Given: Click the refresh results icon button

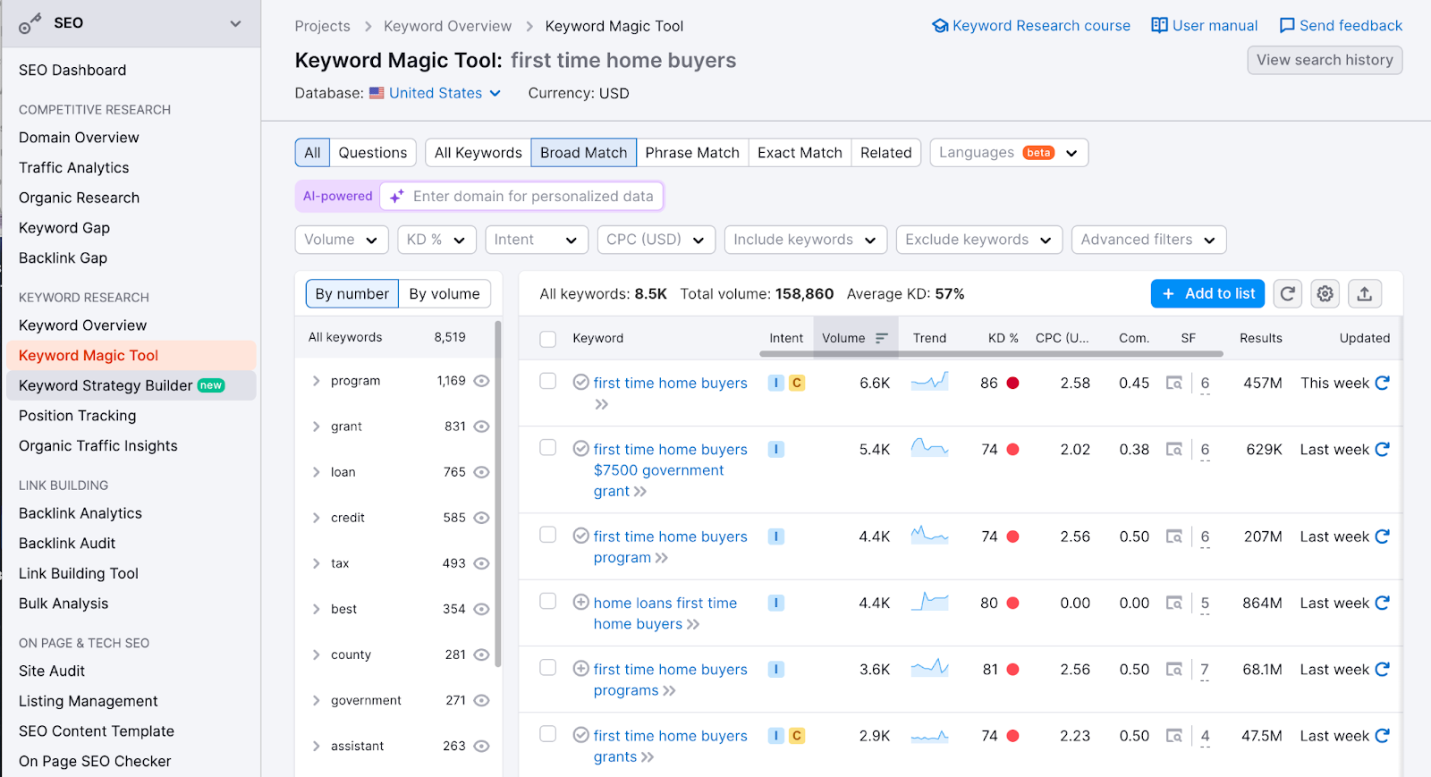Looking at the screenshot, I should 1288,293.
